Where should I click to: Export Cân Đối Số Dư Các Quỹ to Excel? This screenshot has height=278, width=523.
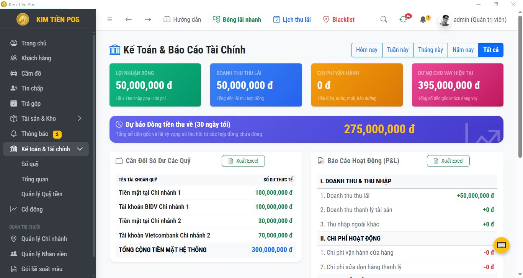243,161
